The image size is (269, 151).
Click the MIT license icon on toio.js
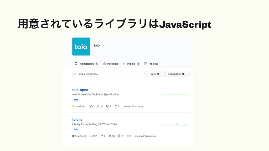pos(91,136)
